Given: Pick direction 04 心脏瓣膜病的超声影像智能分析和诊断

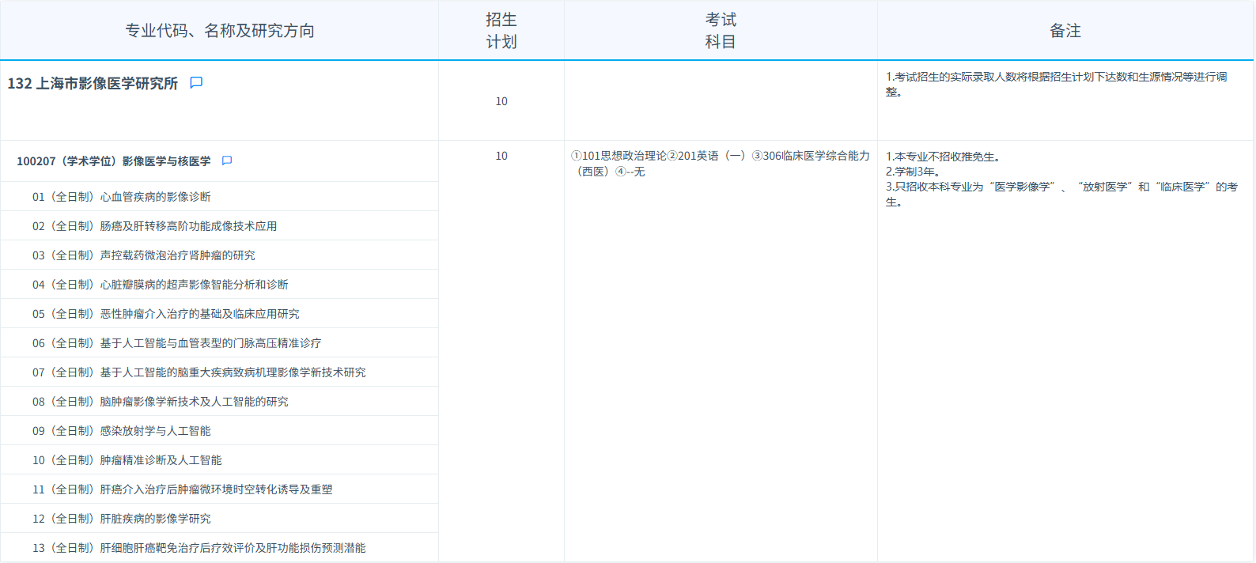Looking at the screenshot, I should click(160, 285).
